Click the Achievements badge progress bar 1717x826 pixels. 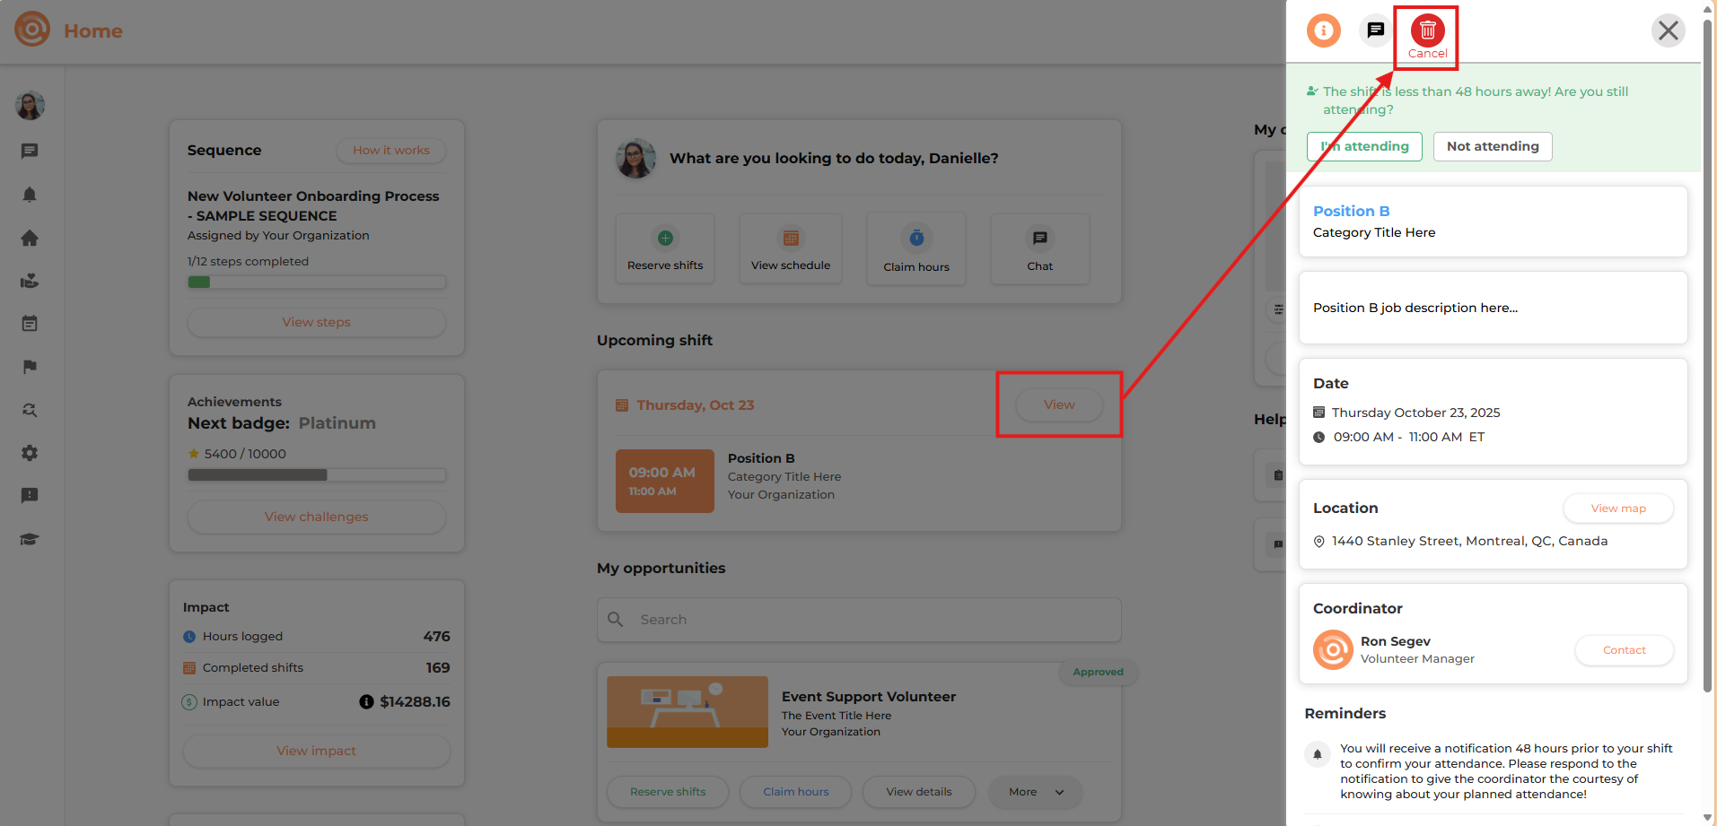(x=316, y=474)
